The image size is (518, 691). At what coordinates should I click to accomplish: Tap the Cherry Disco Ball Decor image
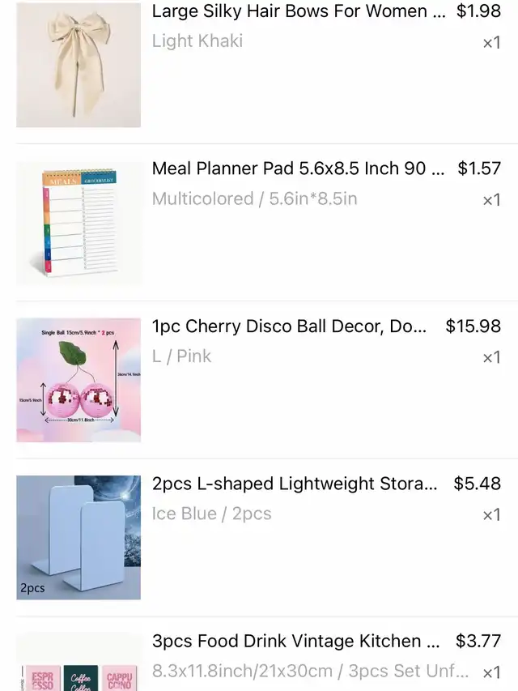coord(79,380)
